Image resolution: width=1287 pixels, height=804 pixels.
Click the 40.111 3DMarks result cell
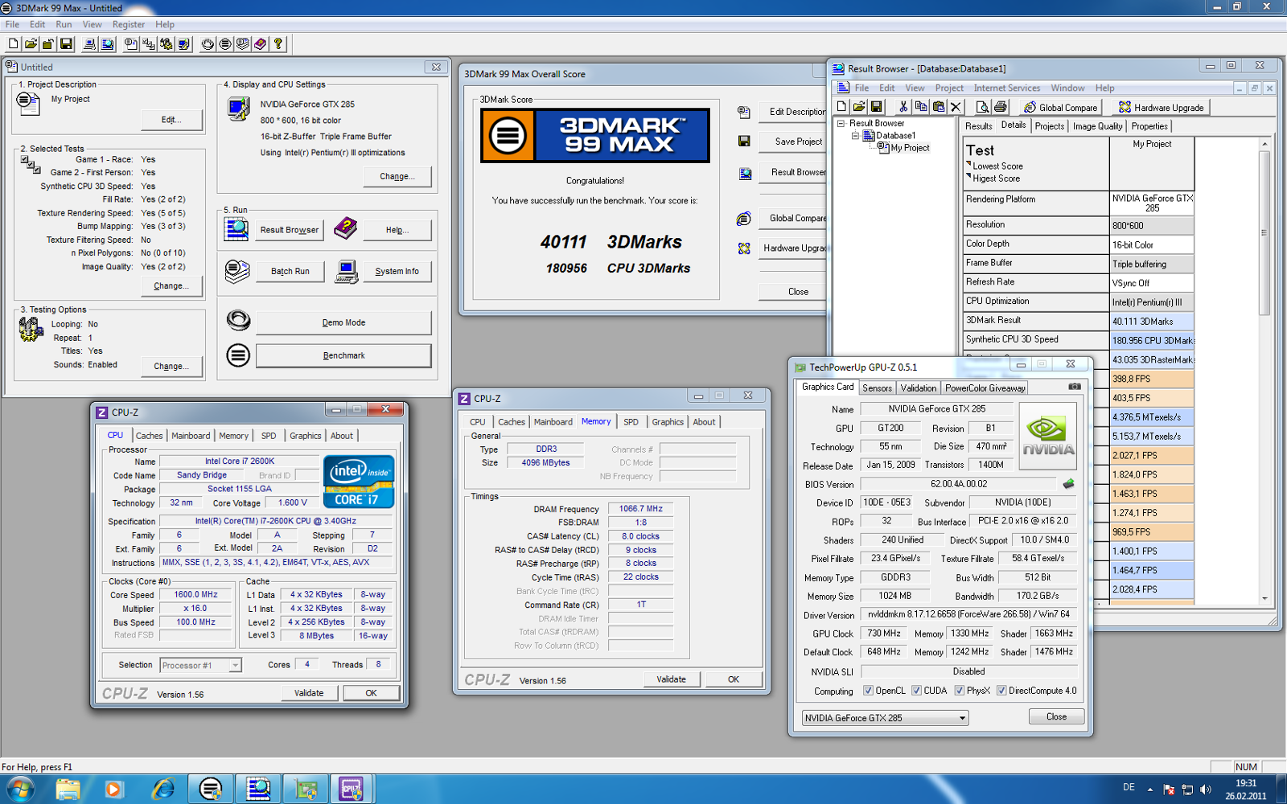(x=1152, y=322)
